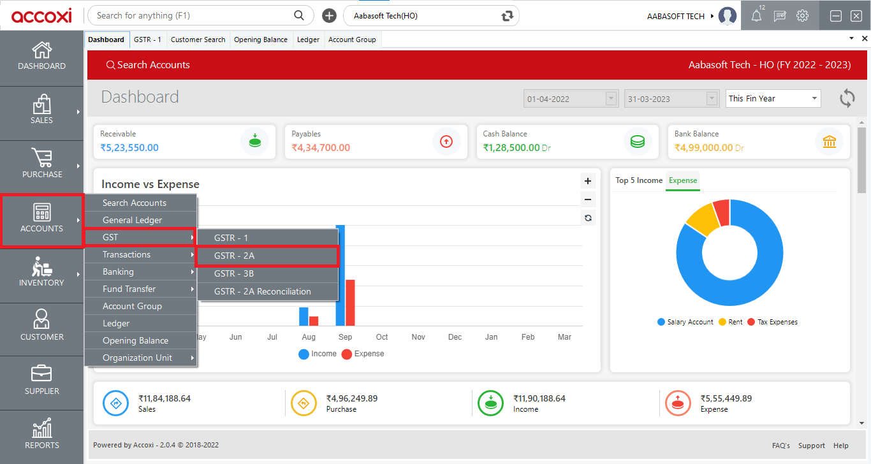The image size is (871, 464).
Task: Open the Supplier briefcase module
Action: 41,381
